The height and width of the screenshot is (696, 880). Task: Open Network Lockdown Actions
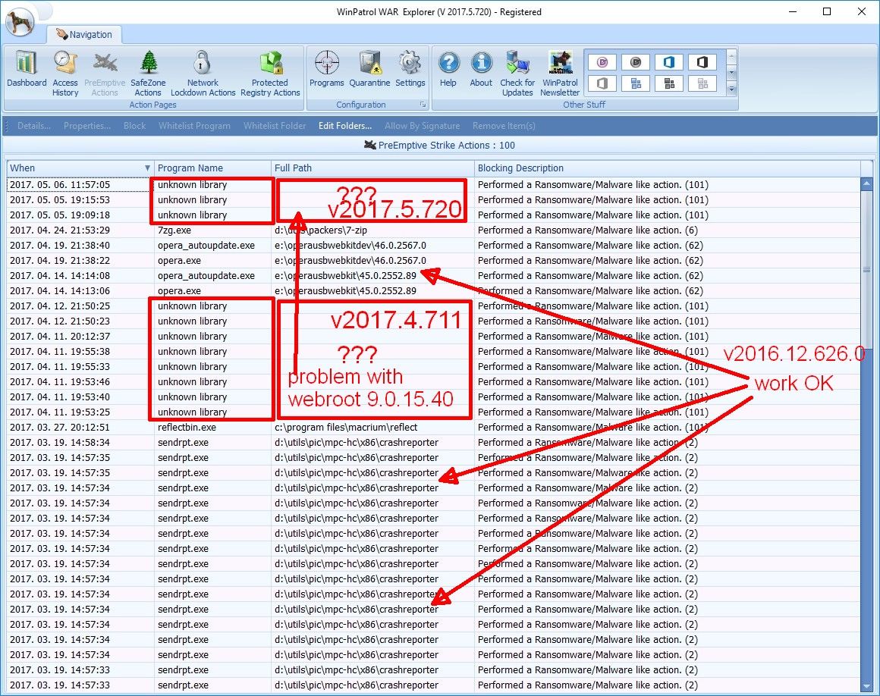(203, 74)
